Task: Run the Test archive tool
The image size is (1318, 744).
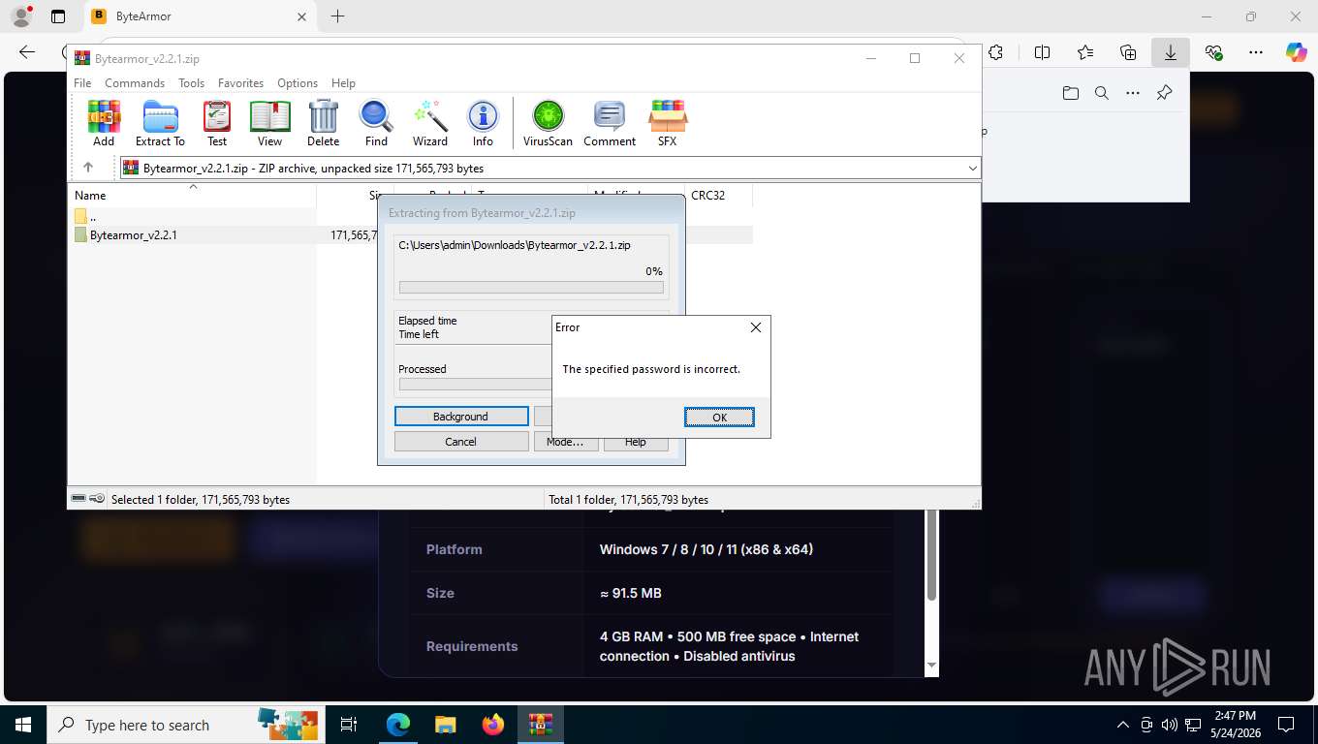Action: click(217, 123)
